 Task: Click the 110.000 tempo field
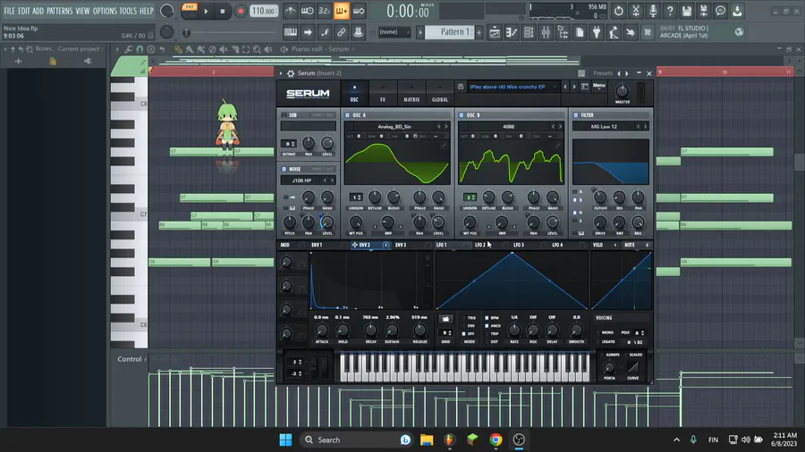(264, 11)
